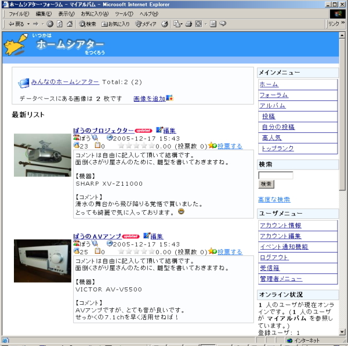The image size is (348, 346).
Task: Open the Favorites (お気に入り) toolbar button
Action: (115, 24)
